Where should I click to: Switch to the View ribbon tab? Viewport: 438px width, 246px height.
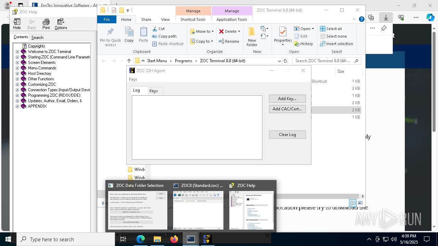[x=165, y=19]
